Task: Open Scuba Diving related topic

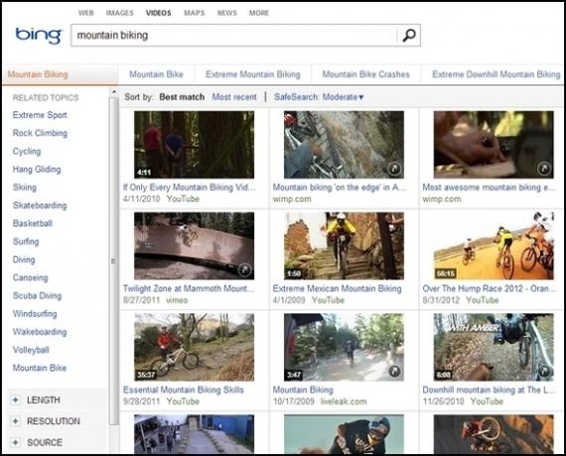Action: [x=37, y=295]
